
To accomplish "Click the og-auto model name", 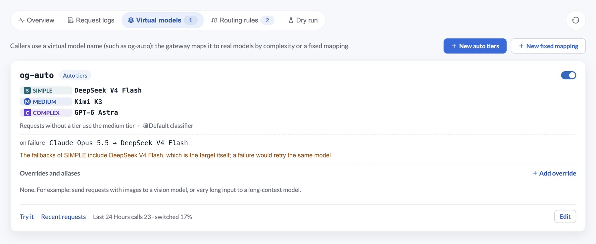I will tap(37, 75).
